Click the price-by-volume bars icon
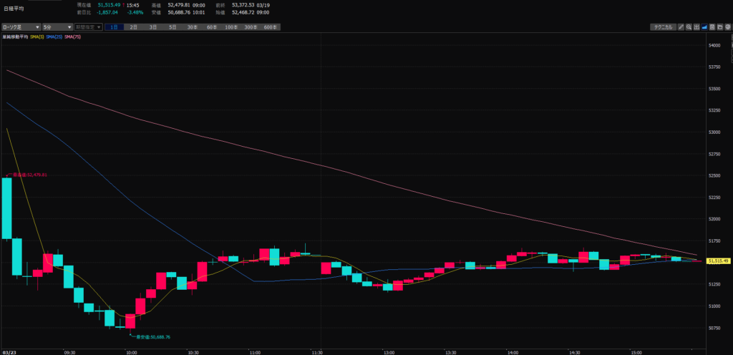The image size is (733, 355). tap(697, 27)
